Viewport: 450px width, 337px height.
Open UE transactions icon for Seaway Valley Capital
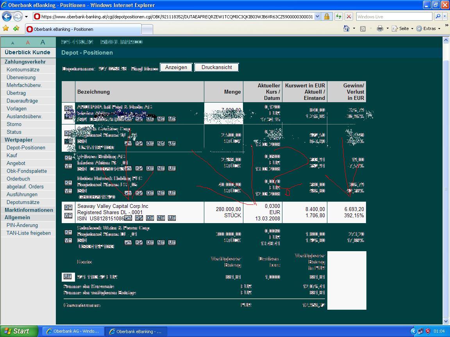172,218
